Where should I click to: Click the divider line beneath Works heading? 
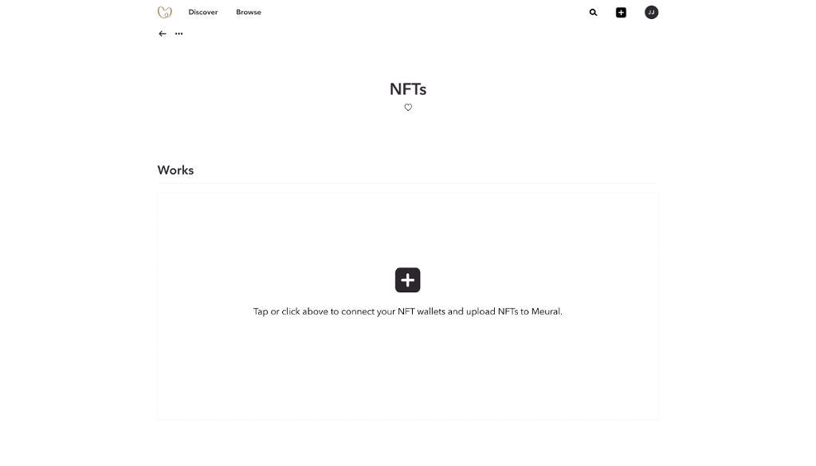click(x=408, y=183)
